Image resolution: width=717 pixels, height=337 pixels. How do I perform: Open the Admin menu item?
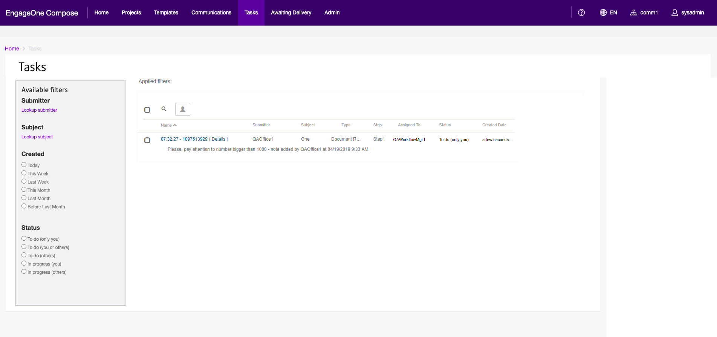tap(332, 12)
